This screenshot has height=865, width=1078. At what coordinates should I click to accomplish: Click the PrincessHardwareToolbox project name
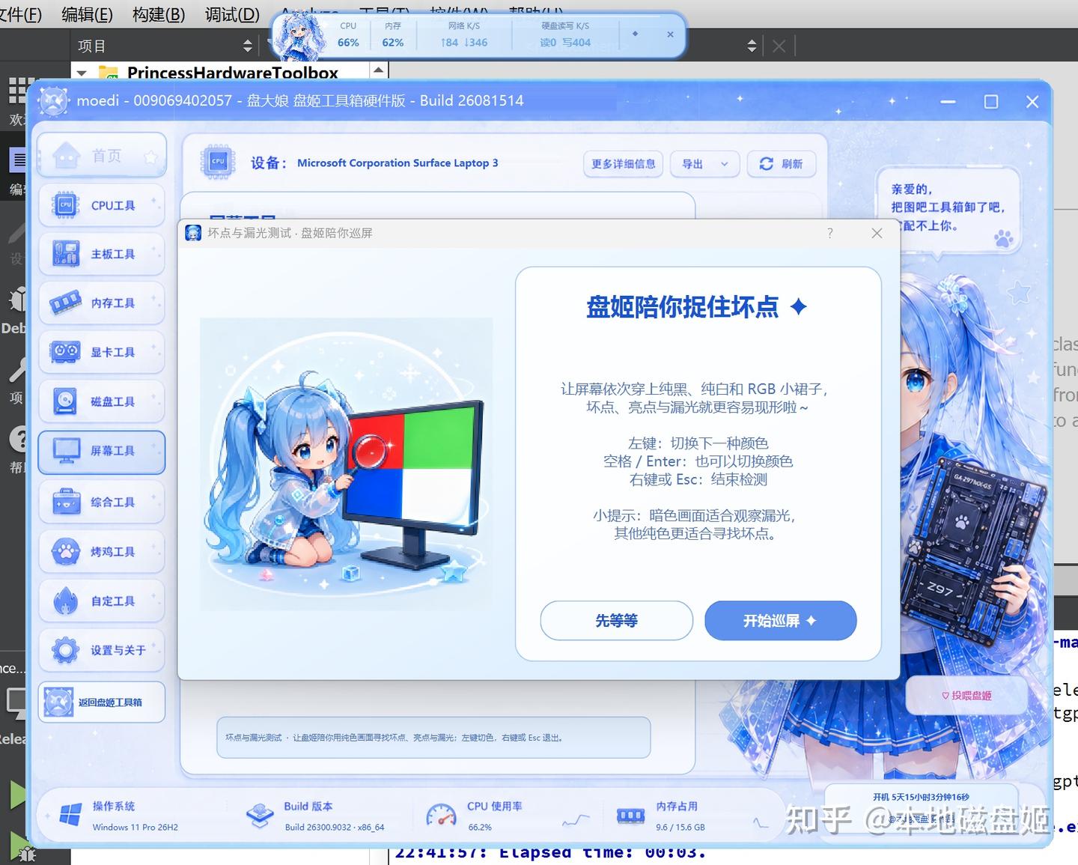coord(233,73)
